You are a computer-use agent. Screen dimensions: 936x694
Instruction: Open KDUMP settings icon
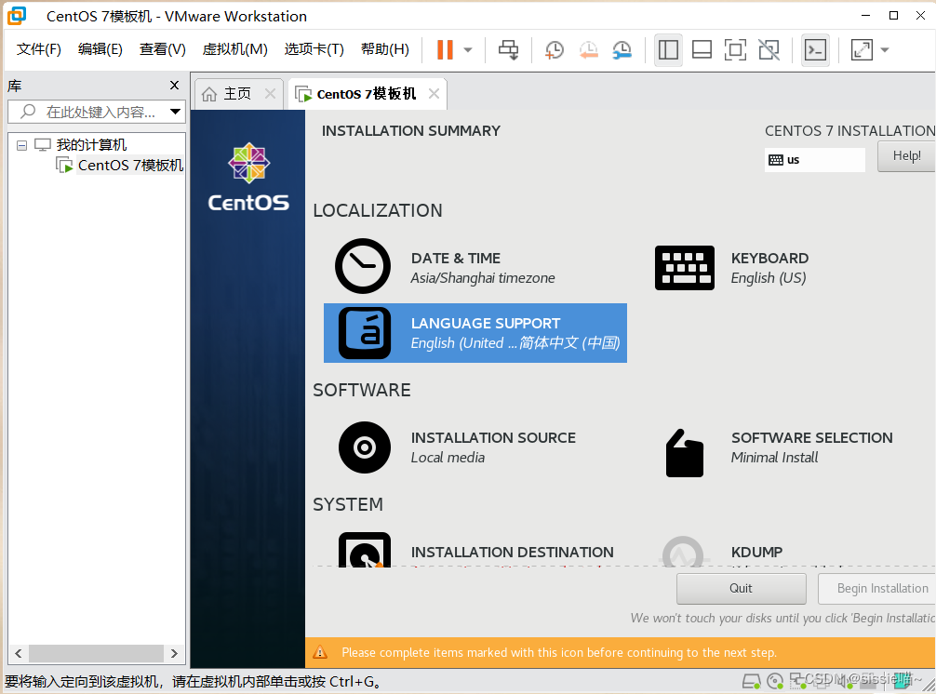pyautogui.click(x=683, y=552)
